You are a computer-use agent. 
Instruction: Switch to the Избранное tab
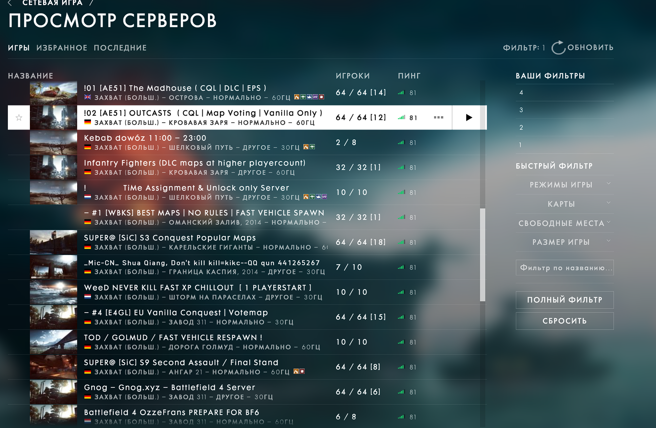coord(62,48)
